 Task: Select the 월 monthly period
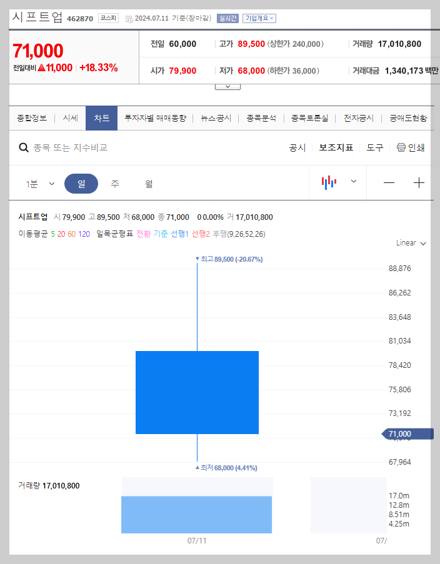(149, 184)
